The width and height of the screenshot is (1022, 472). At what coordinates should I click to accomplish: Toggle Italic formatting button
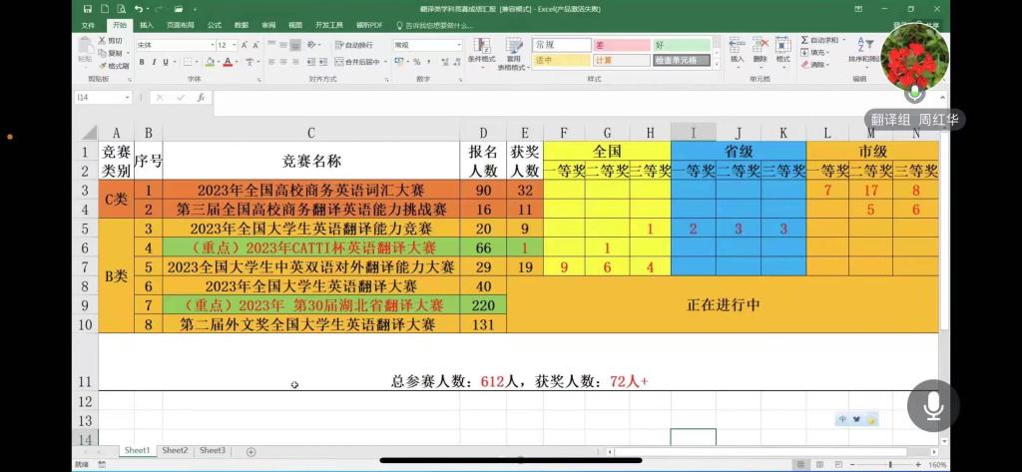[155, 62]
